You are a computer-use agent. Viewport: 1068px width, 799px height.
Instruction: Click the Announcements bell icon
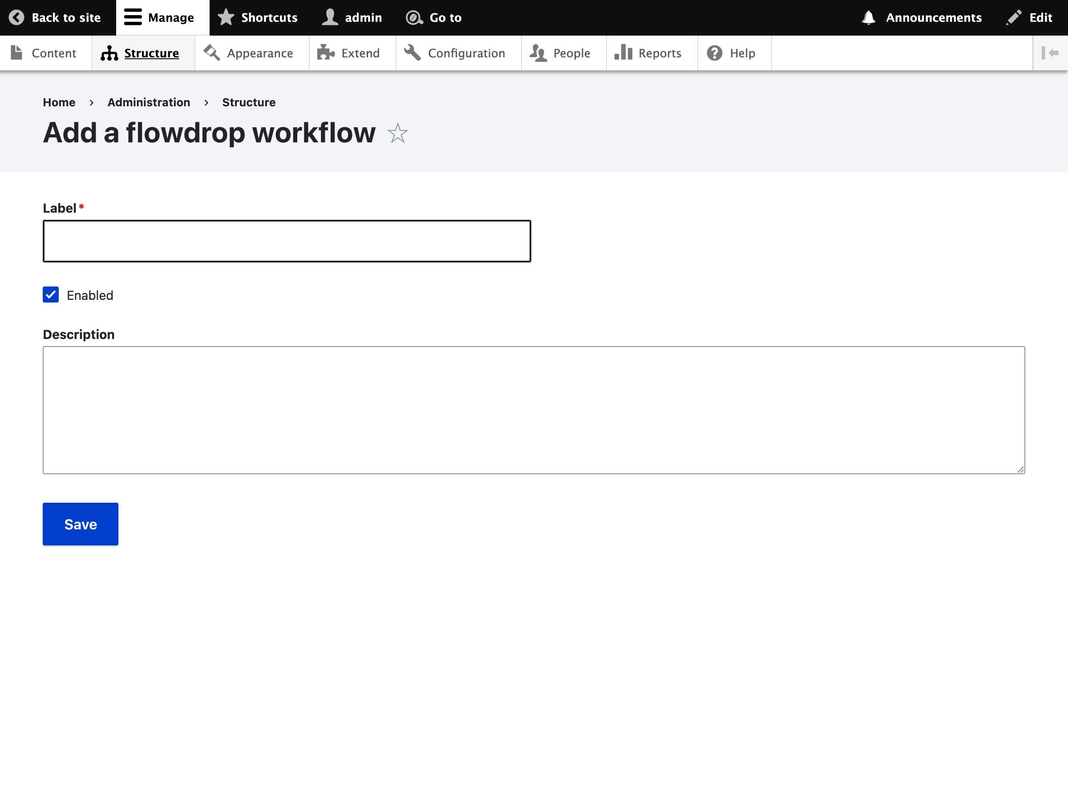[x=869, y=17]
